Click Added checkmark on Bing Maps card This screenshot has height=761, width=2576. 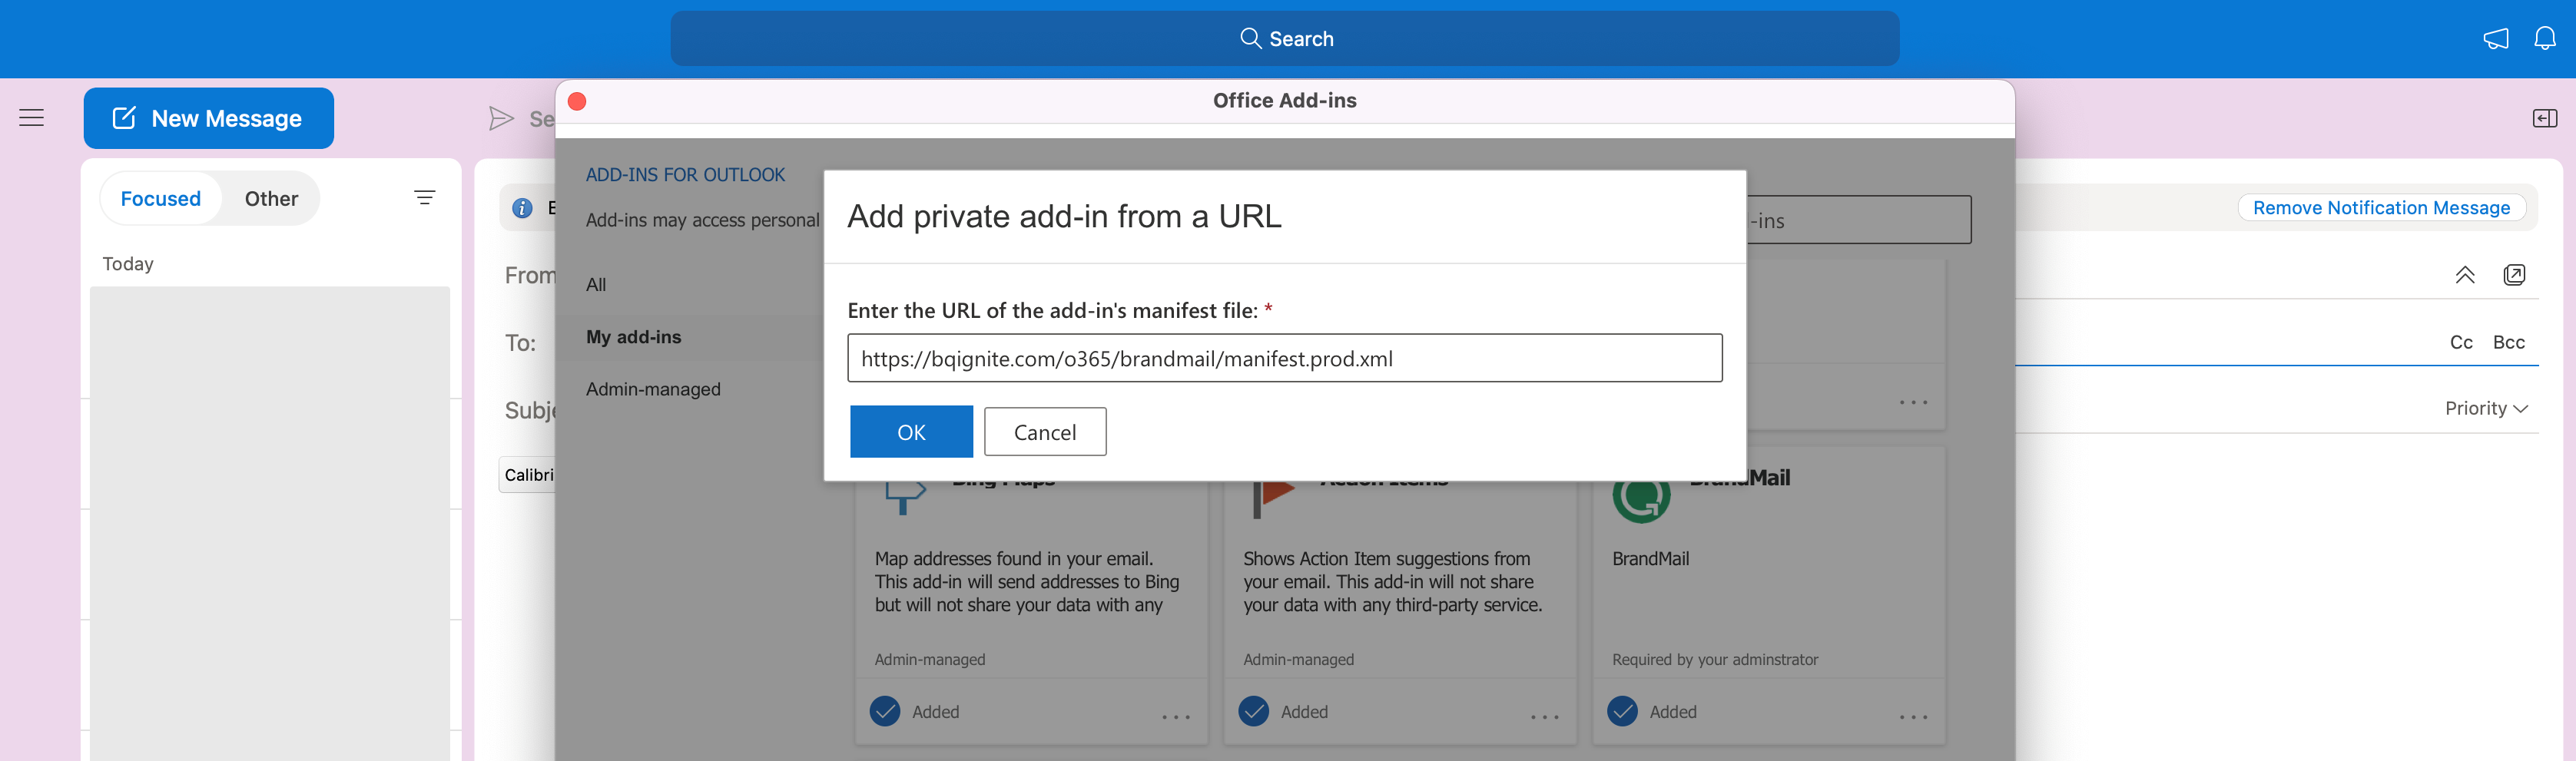click(x=884, y=711)
